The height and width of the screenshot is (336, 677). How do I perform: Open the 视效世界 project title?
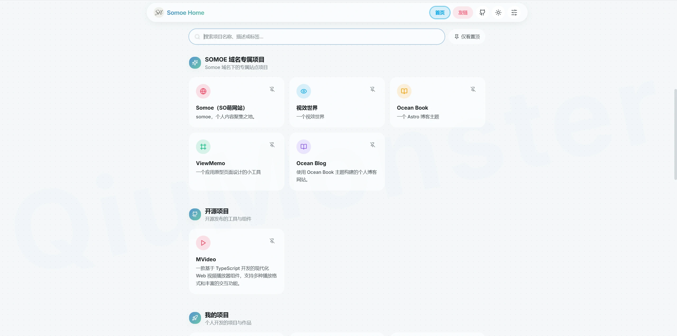pyautogui.click(x=307, y=108)
